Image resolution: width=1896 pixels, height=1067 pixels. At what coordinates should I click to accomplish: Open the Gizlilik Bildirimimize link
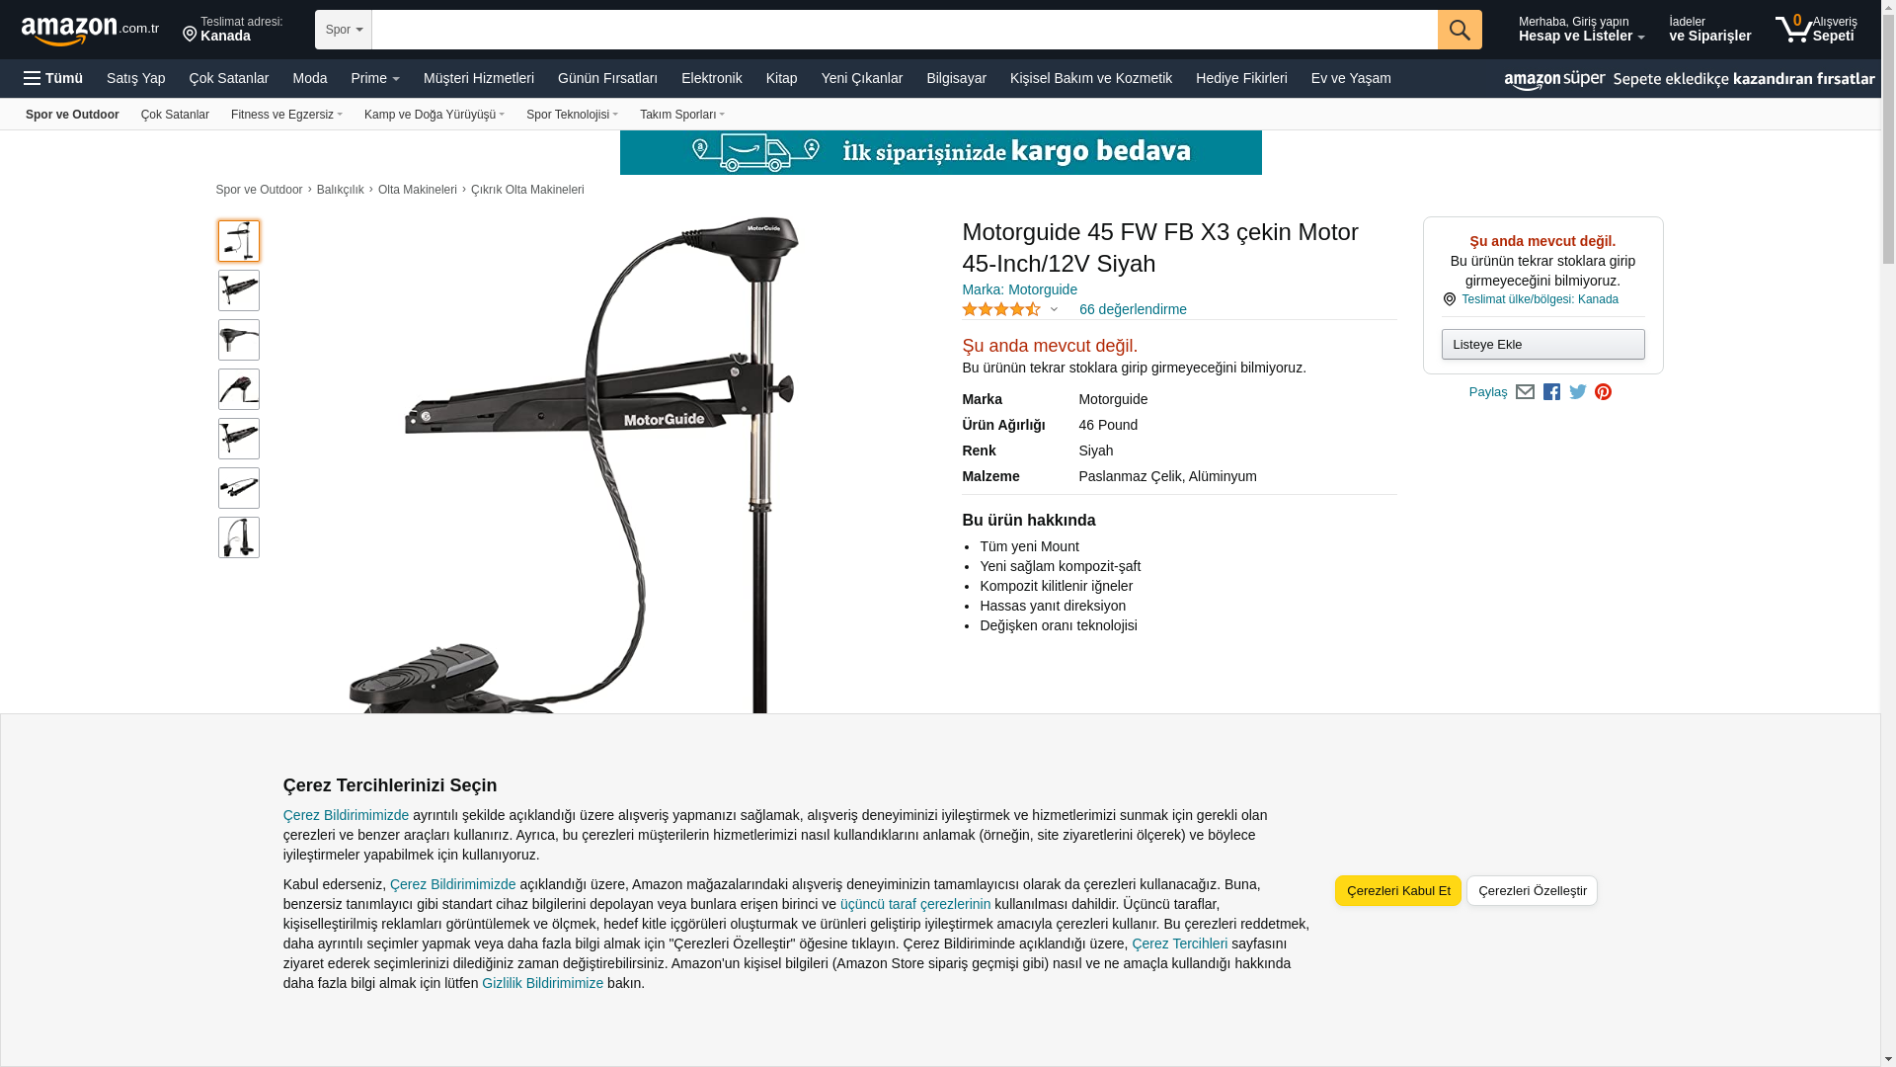pyautogui.click(x=542, y=983)
